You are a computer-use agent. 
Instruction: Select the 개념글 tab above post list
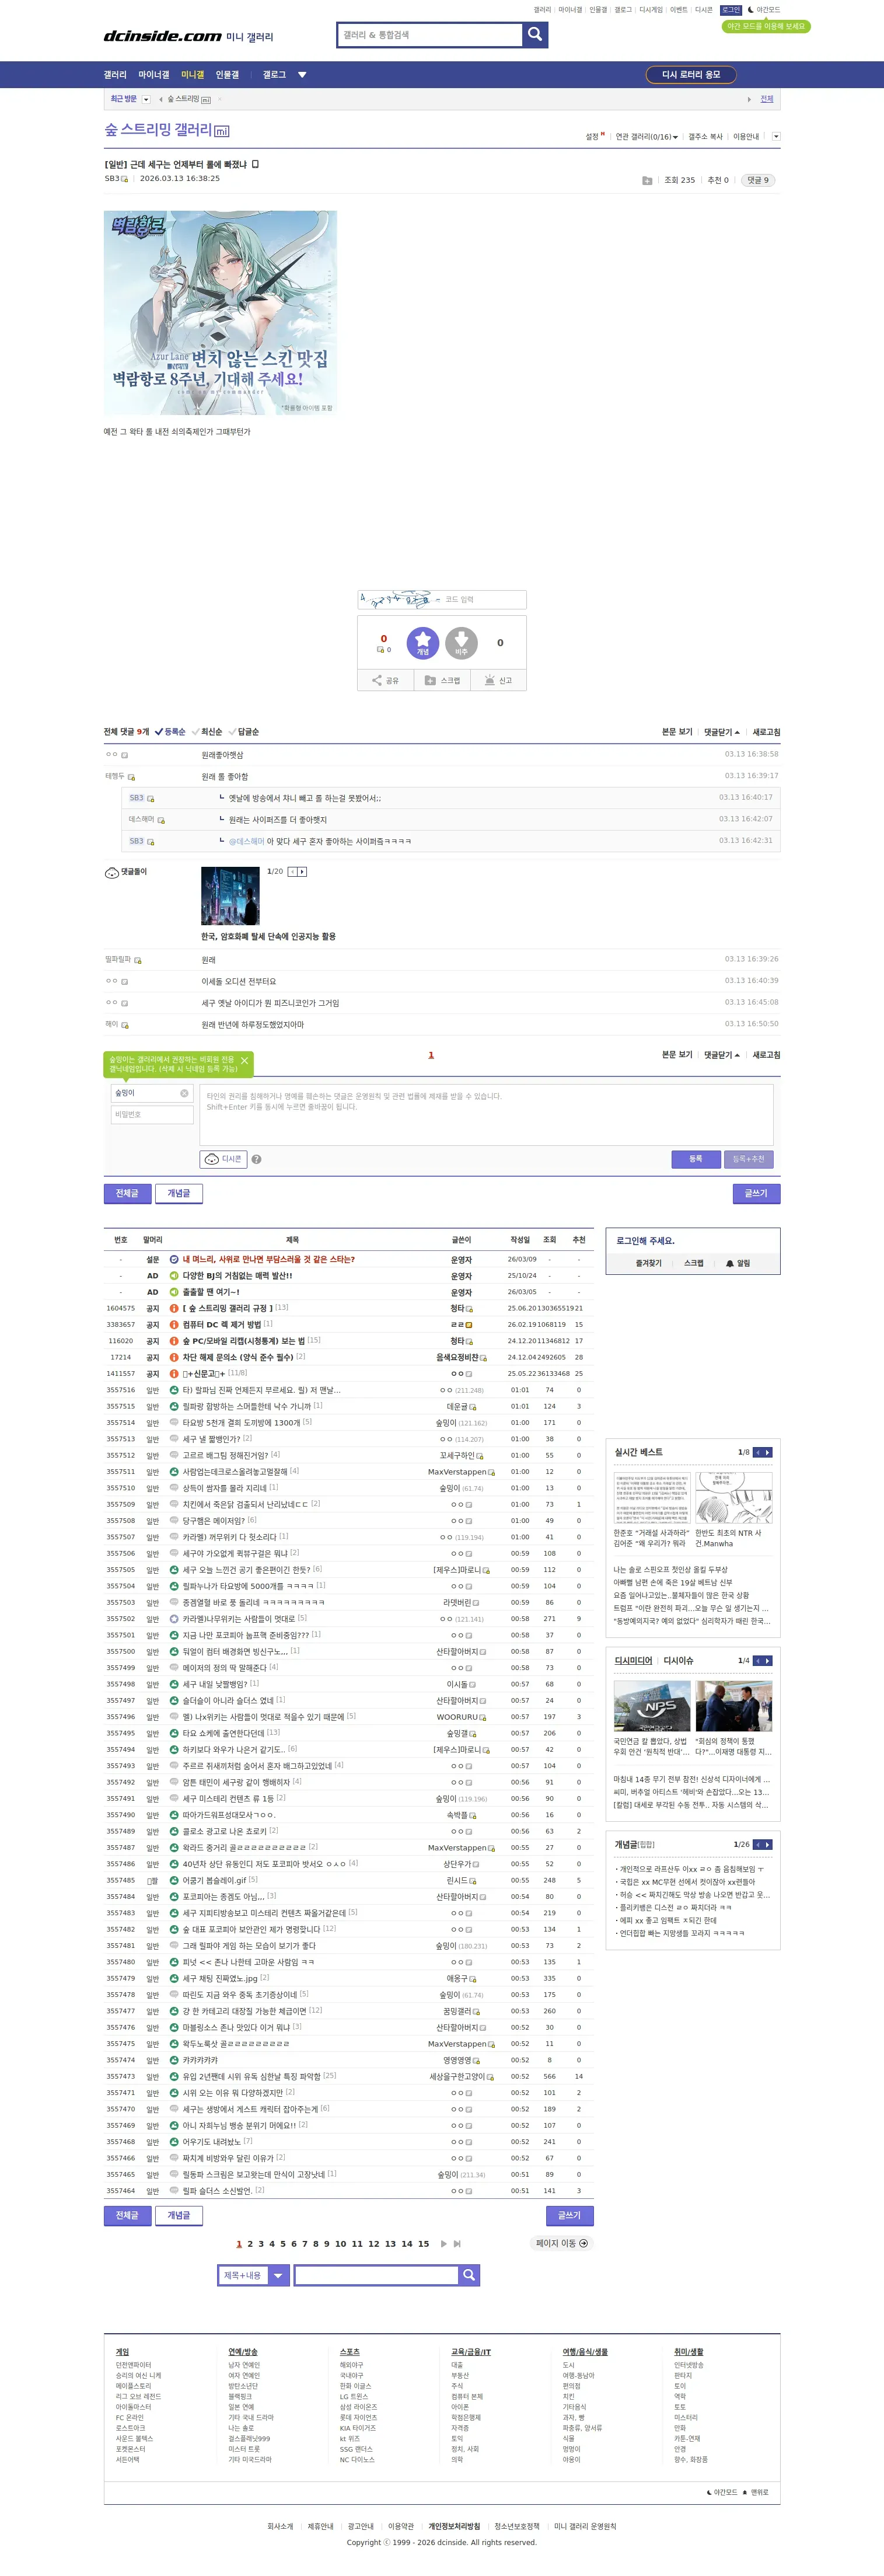179,1193
